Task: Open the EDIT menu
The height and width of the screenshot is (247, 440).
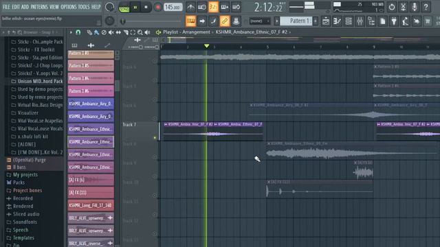Action: click(x=16, y=7)
